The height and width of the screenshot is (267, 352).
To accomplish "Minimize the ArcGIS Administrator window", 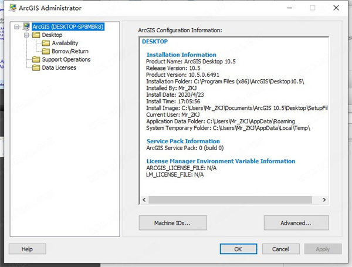I will (290, 8).
